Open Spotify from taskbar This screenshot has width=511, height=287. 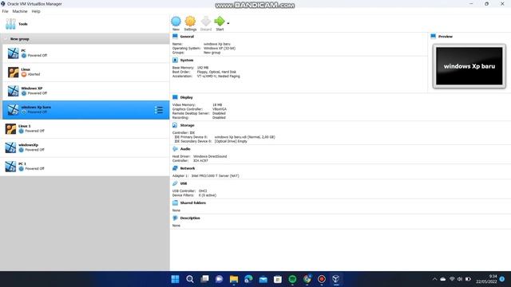(292, 279)
